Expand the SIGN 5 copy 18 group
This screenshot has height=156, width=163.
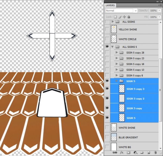pos(117,64)
